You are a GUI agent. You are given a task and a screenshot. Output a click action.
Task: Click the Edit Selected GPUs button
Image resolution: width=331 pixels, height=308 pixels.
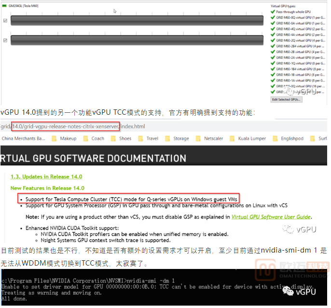pos(286,99)
